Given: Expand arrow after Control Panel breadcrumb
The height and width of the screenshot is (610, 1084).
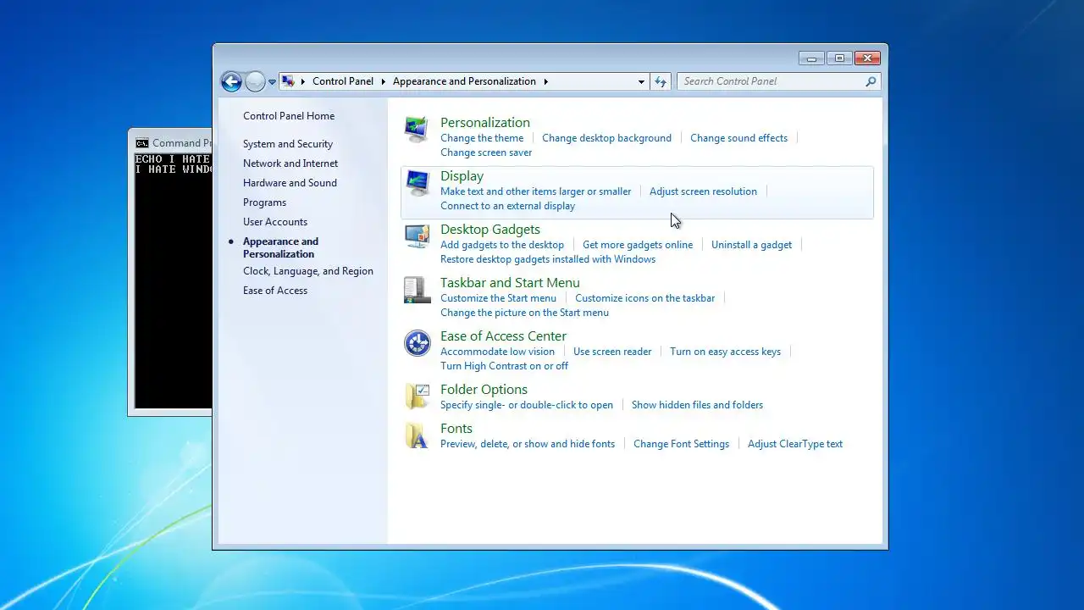Looking at the screenshot, I should point(383,81).
